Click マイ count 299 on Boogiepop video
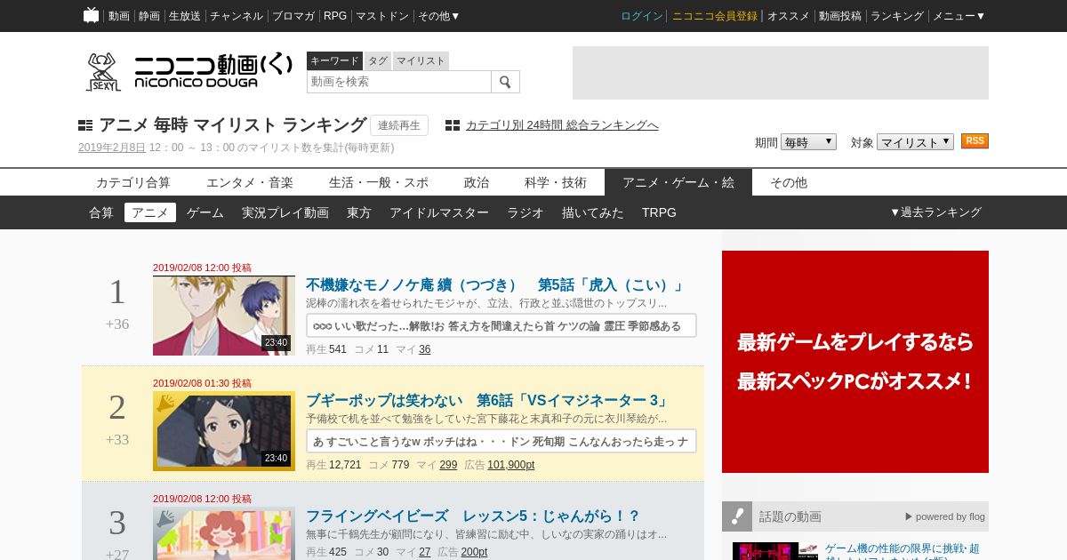1067x560 pixels. (x=448, y=465)
